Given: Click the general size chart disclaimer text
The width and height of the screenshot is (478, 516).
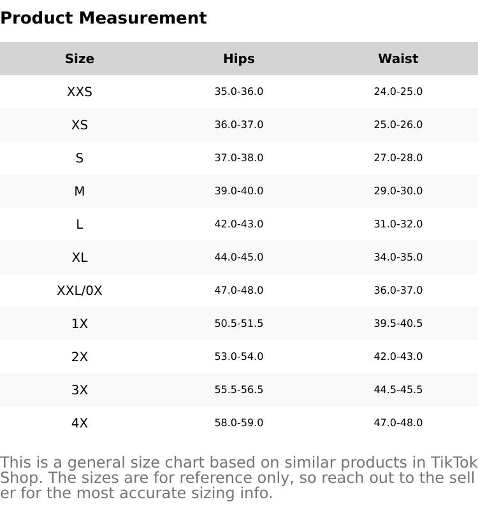Looking at the screenshot, I should coord(239,478).
